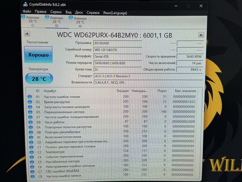
Task: Select the Нестабильные сектора attribute text
Action: (x=63, y=161)
